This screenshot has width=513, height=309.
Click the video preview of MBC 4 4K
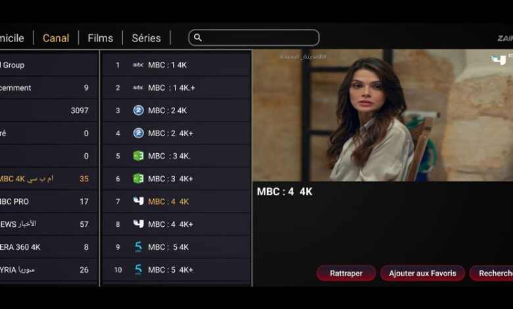383,115
